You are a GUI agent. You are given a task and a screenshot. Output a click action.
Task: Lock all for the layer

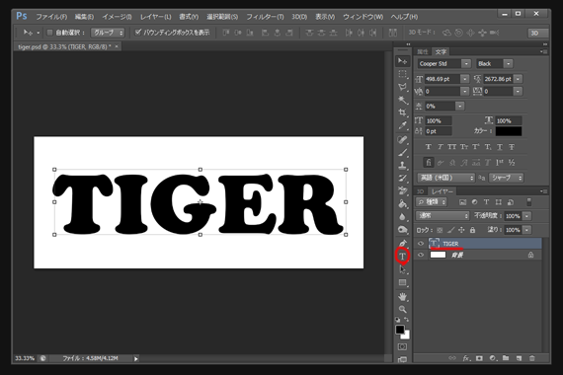pos(473,230)
